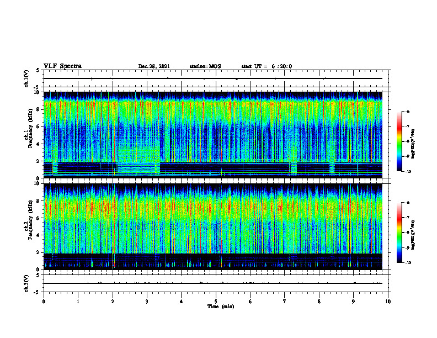Click the ch.2 spectrogram plot area

pos(213,226)
